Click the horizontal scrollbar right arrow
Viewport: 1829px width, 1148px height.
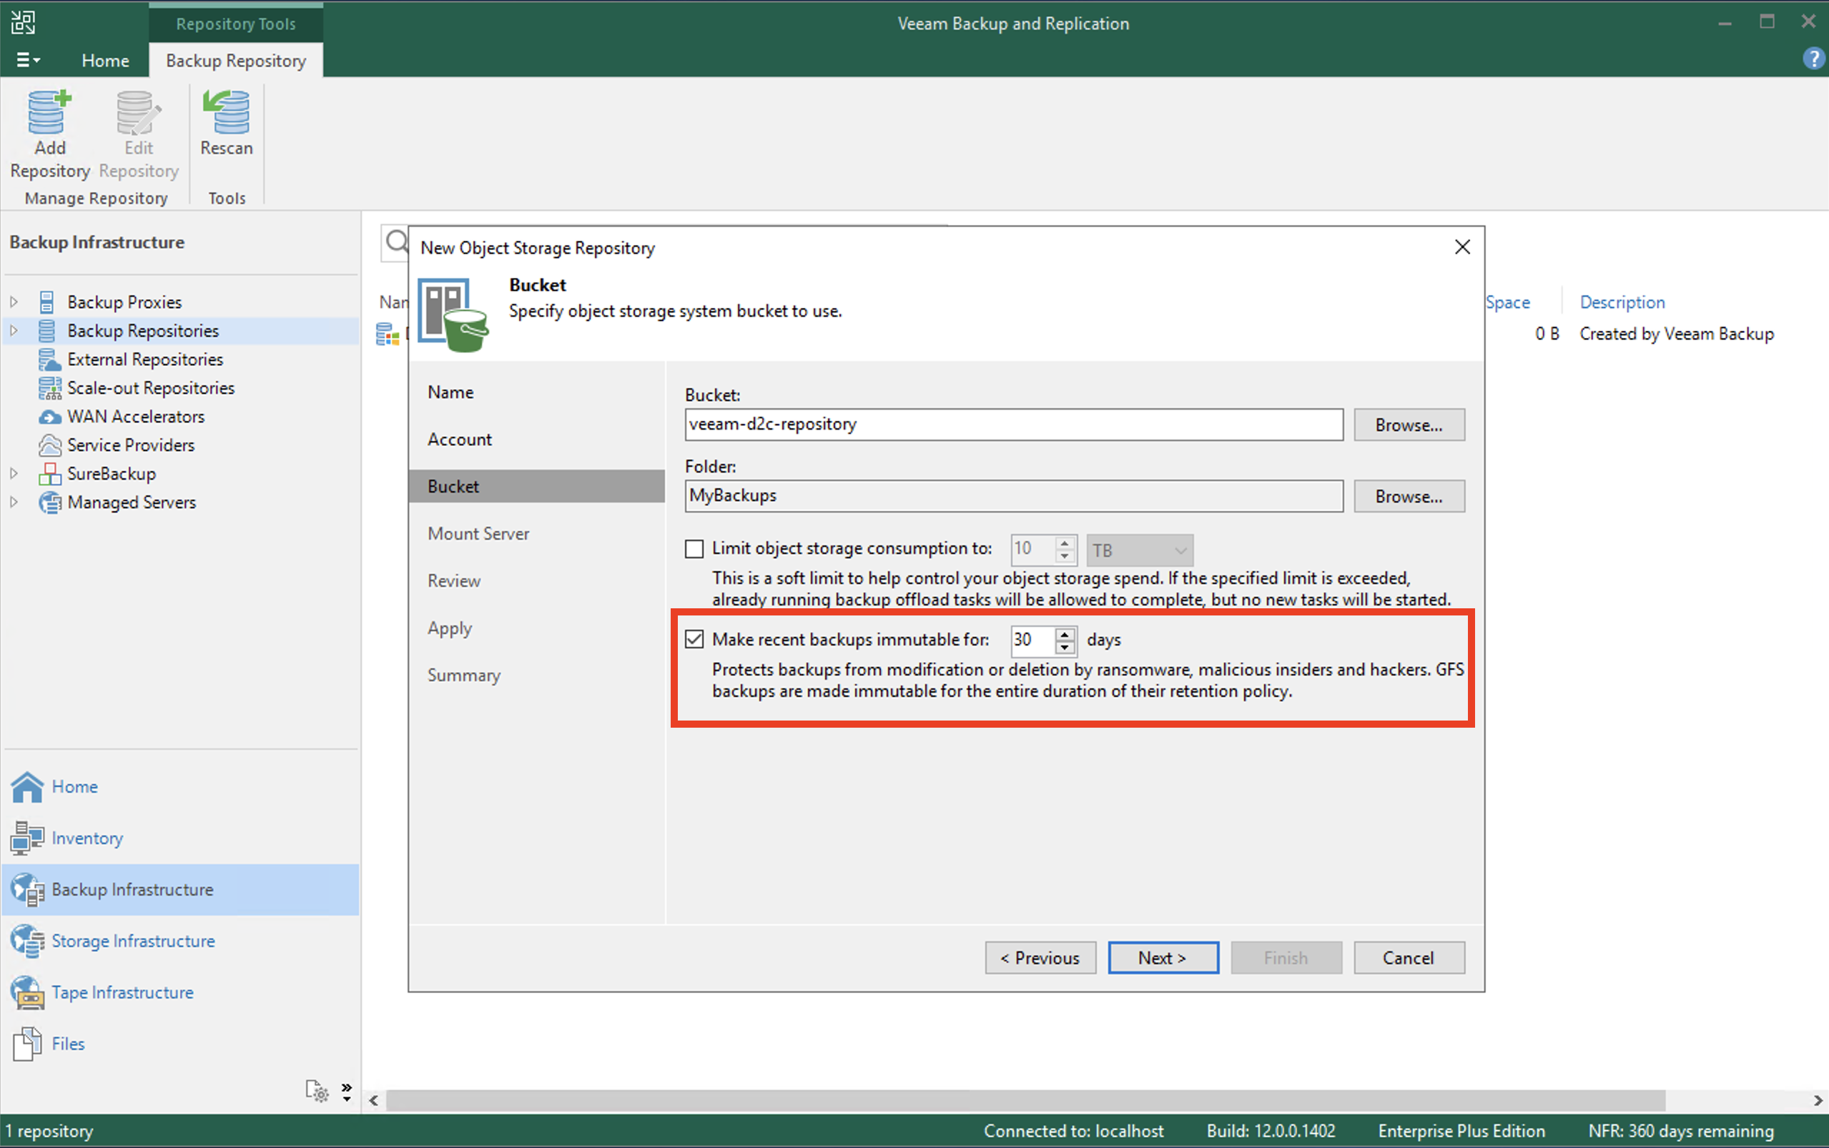point(1818,1100)
